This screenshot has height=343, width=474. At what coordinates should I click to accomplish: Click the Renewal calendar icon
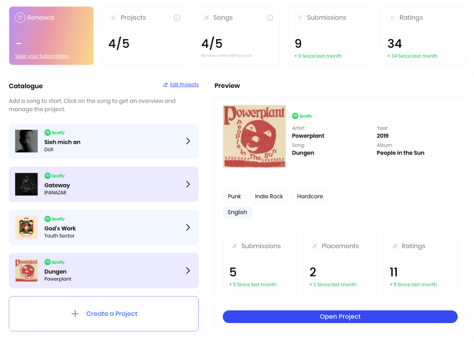click(20, 18)
